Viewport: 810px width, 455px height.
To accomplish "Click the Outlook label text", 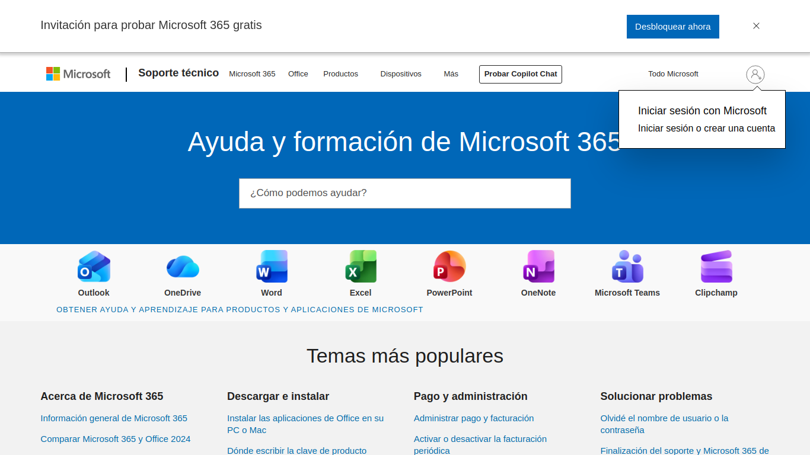I will [94, 293].
